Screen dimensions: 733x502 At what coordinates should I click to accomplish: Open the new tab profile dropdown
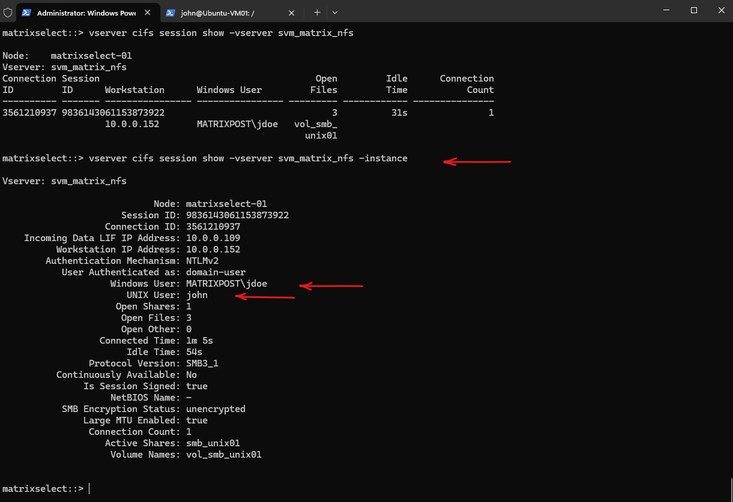coord(335,13)
